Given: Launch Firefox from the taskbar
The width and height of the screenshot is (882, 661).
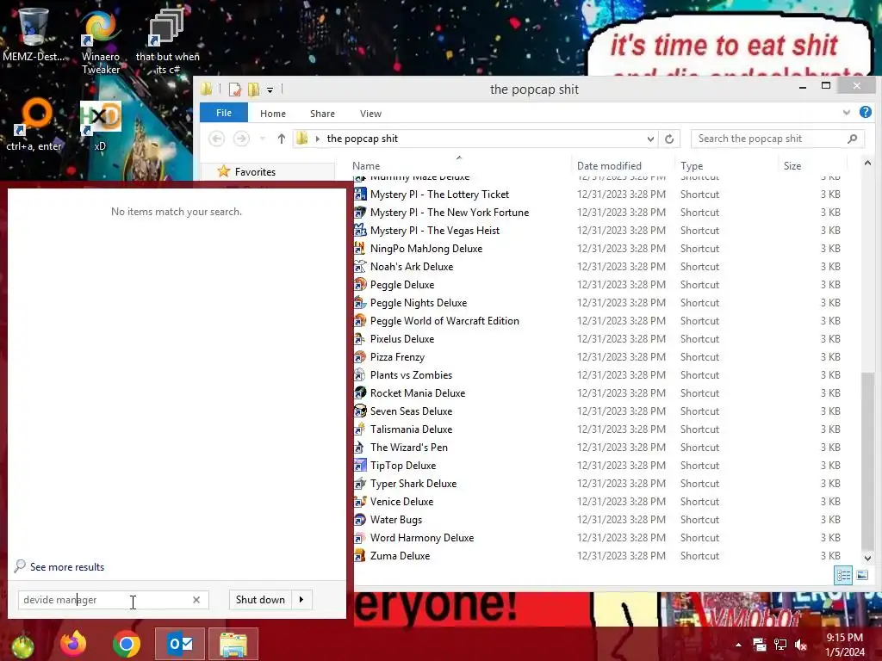Looking at the screenshot, I should click(x=74, y=644).
